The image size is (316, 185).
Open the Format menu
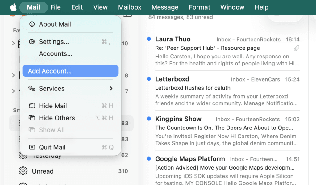pyautogui.click(x=199, y=7)
